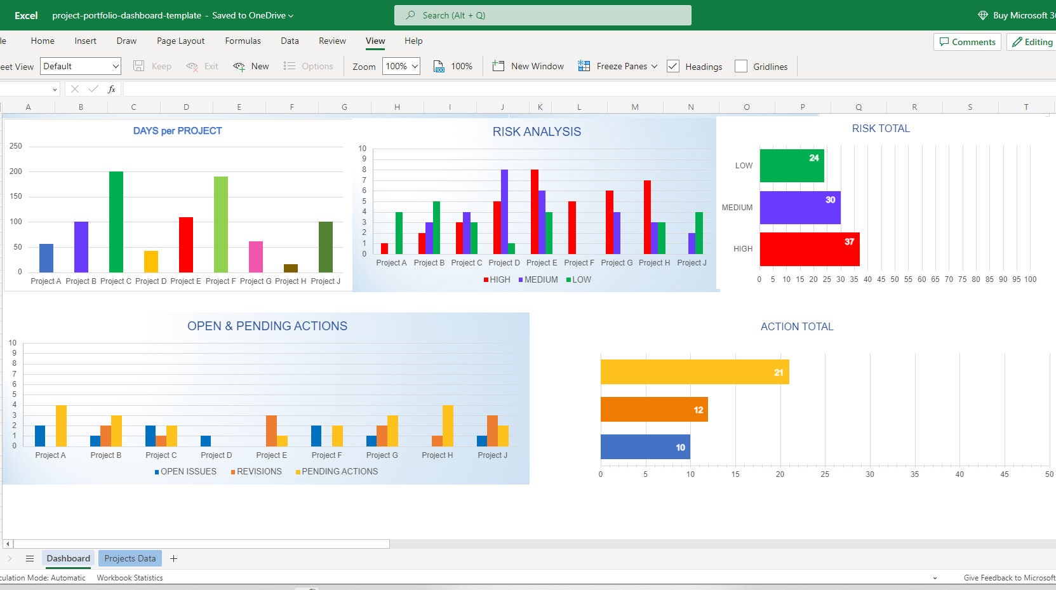
Task: Open the Projects Data sheet tab
Action: (130, 558)
